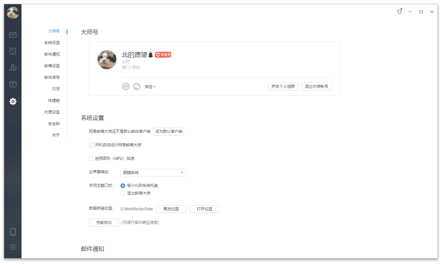The image size is (443, 264).
Task: Go to 邮件通知 in settings navigation
Action: (52, 54)
